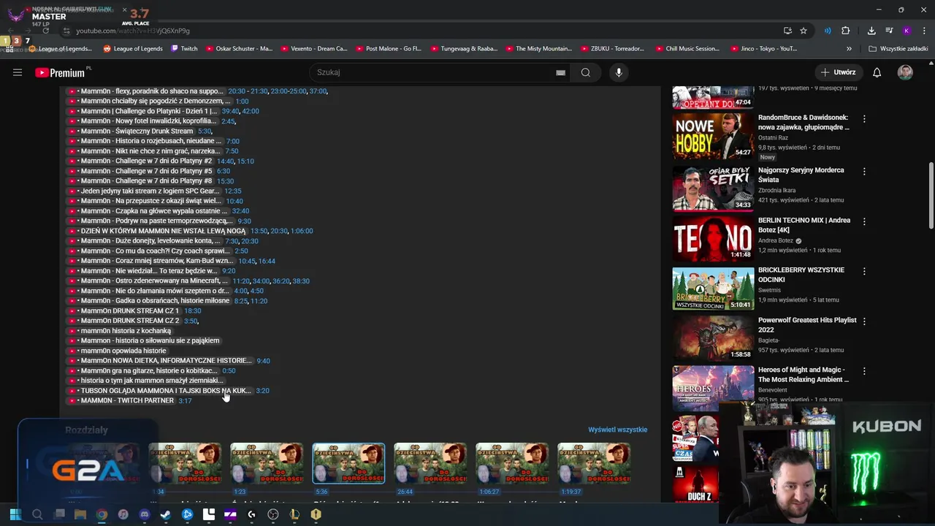Open Chrome extensions puzzle icon
935x526 pixels.
point(846,31)
